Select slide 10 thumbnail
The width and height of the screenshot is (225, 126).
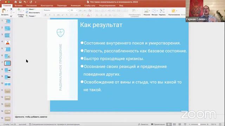(7, 84)
